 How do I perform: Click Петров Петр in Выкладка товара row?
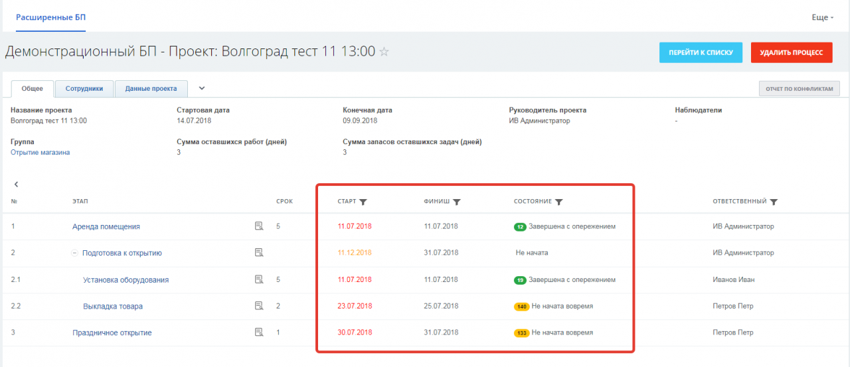[733, 306]
